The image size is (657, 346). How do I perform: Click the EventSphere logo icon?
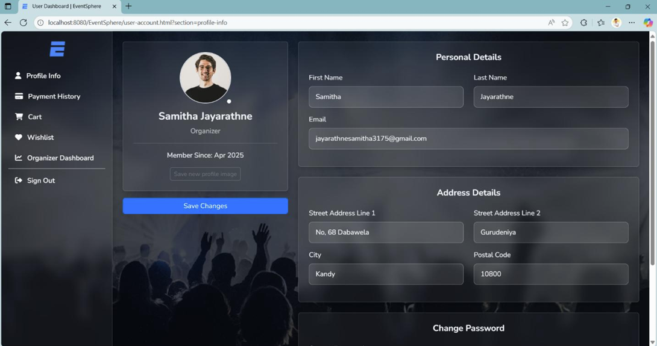tap(57, 49)
